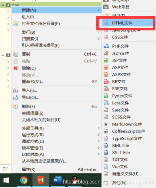Expand the 调试方式(D) submenu arrow

point(99,141)
